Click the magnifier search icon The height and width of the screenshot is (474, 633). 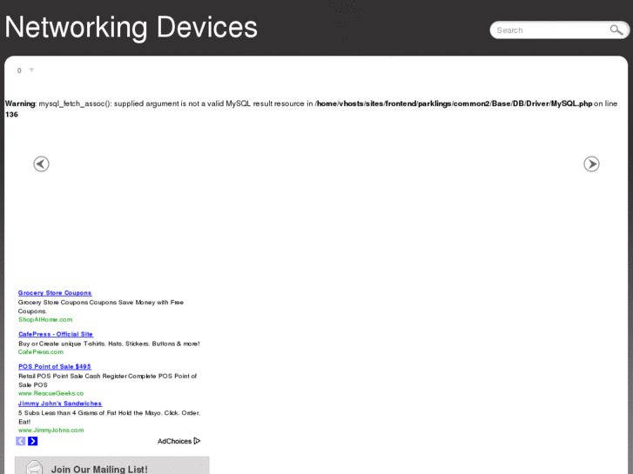616,30
